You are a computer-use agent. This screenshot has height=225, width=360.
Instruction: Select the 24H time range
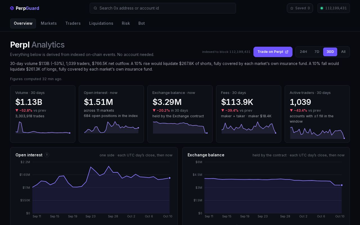pyautogui.click(x=303, y=52)
